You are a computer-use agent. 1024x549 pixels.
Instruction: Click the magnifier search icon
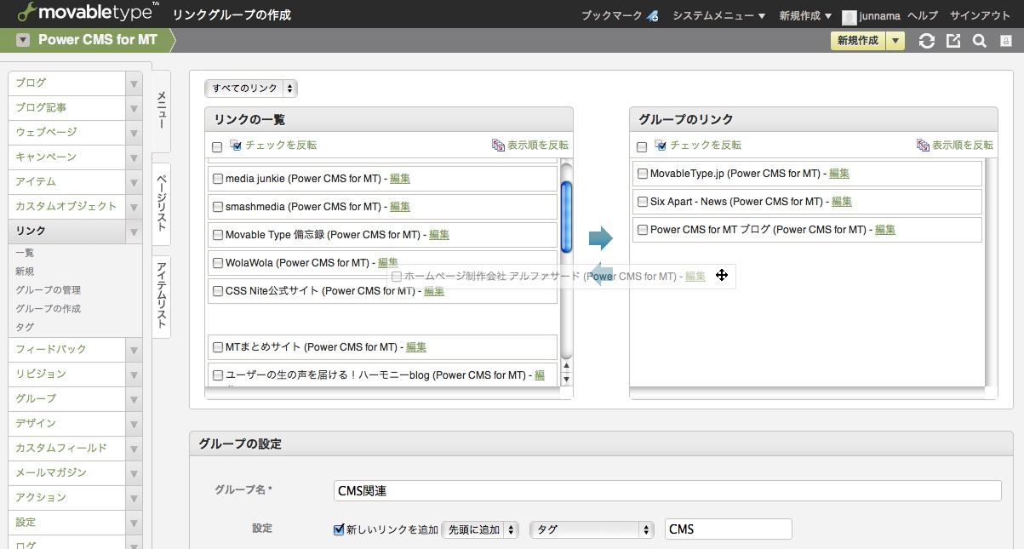pos(979,41)
